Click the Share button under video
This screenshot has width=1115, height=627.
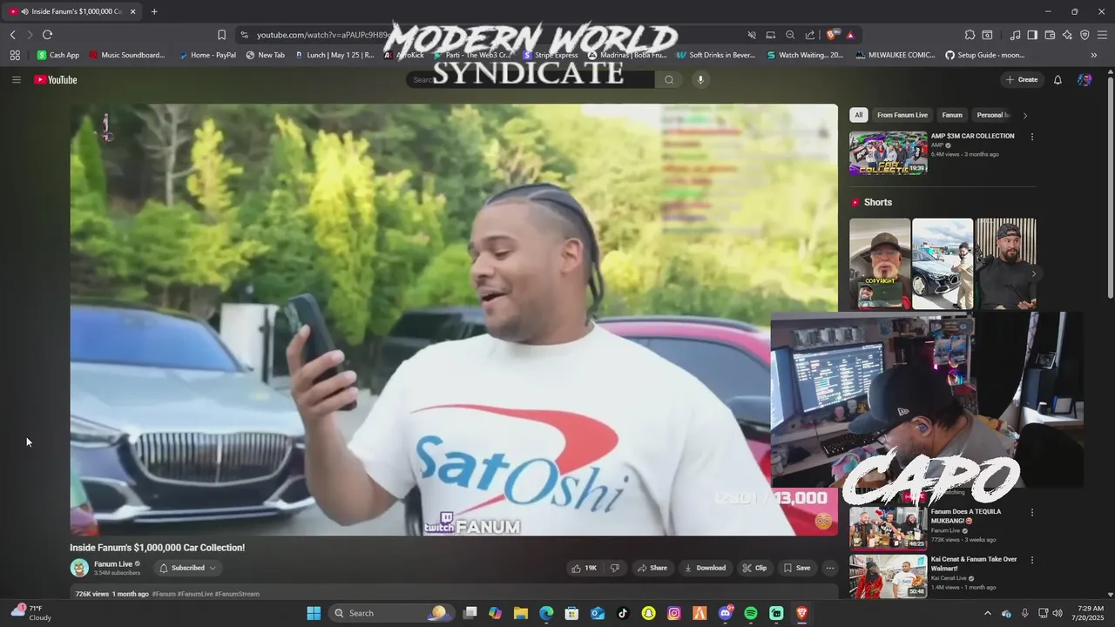point(652,568)
